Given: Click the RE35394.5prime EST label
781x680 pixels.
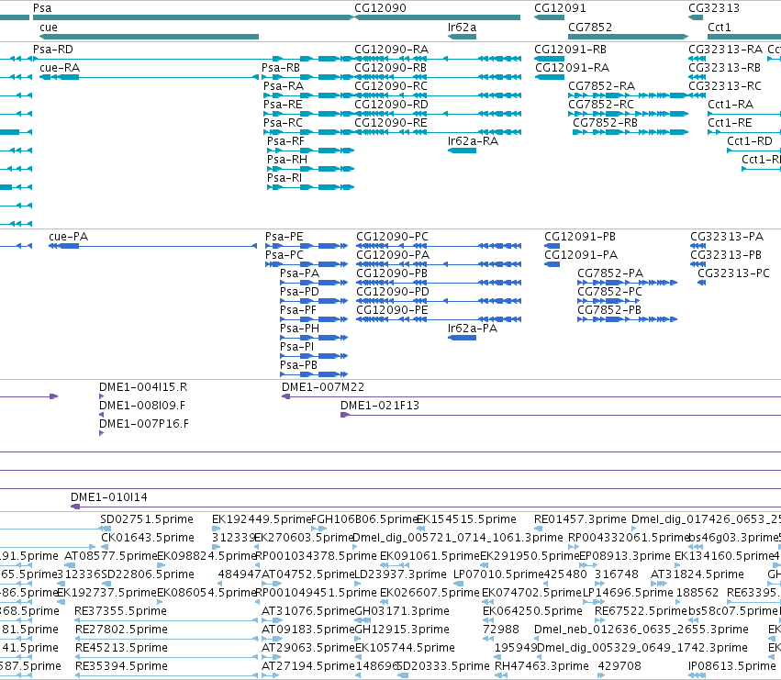Looking at the screenshot, I should (121, 666).
